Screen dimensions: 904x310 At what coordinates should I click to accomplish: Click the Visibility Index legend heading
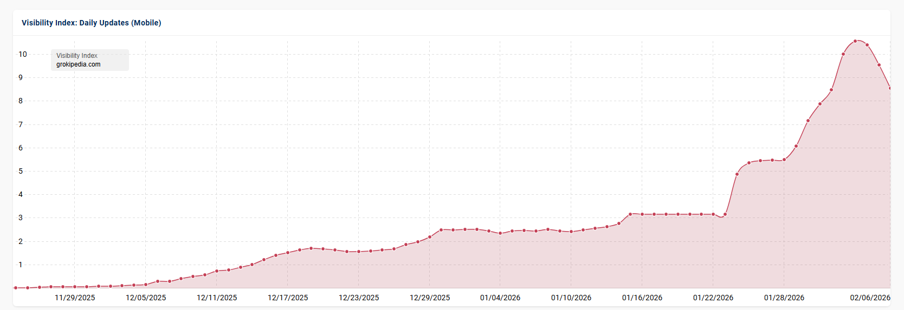coord(77,56)
